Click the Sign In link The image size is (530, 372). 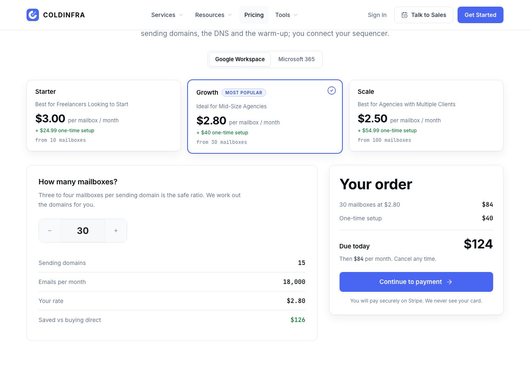(377, 15)
